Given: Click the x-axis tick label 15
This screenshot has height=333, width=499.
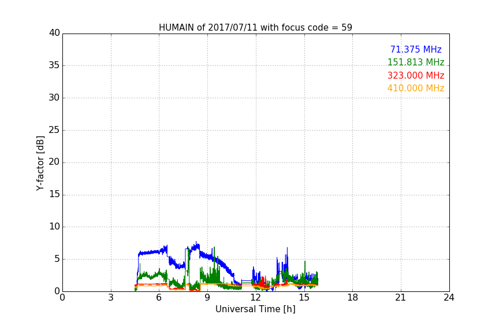Looking at the screenshot, I should click(x=304, y=298).
